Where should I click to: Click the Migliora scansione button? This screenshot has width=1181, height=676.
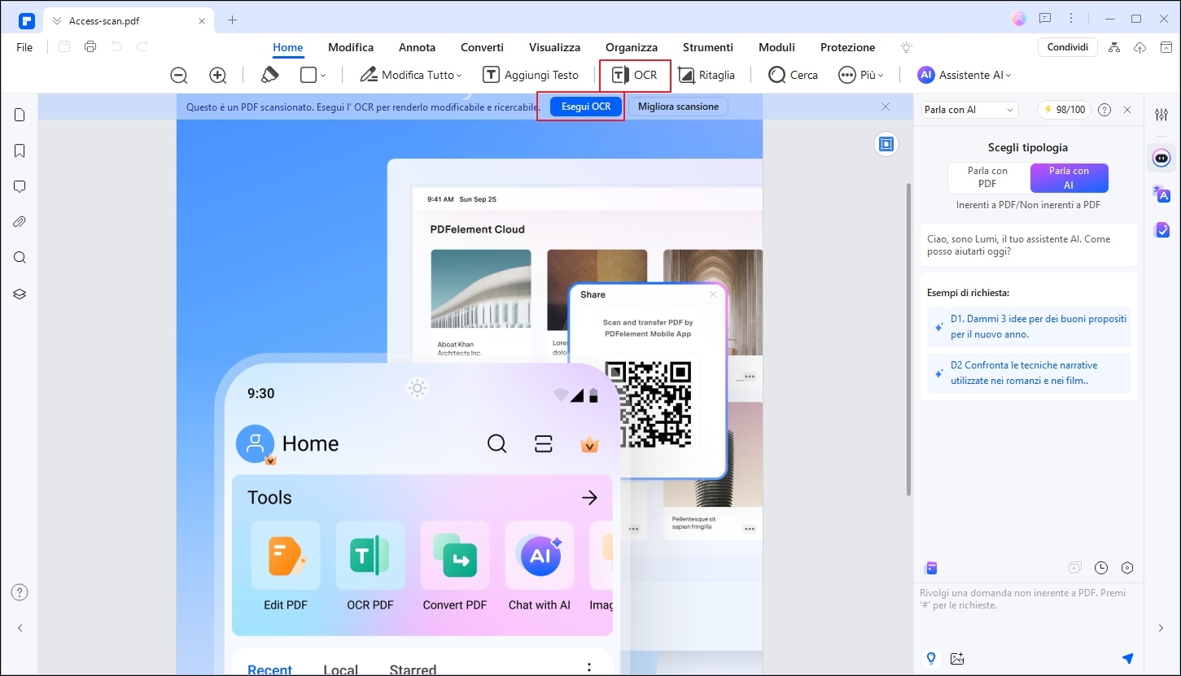[x=678, y=107]
